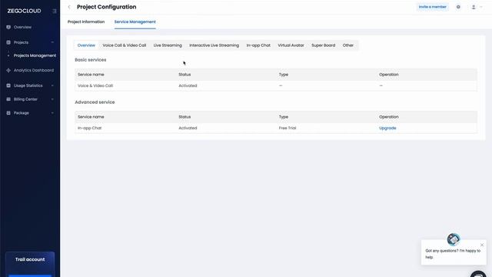This screenshot has height=277, width=492.
Task: Collapse the Projects menu chevron
Action: [x=52, y=42]
